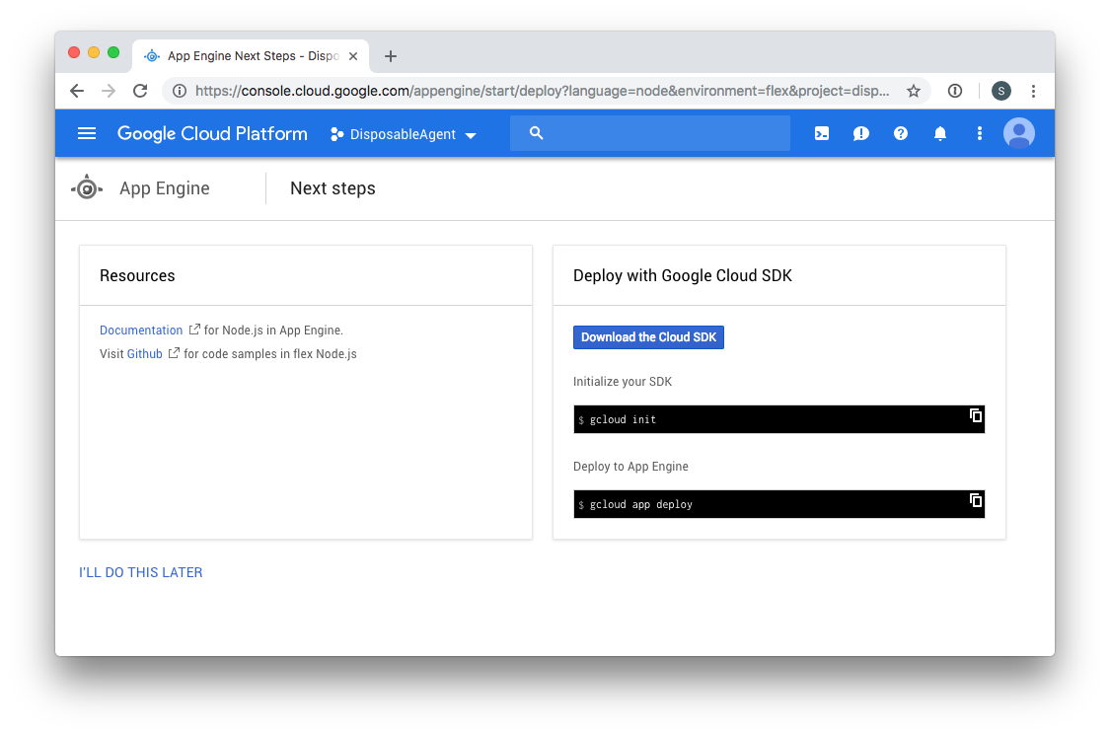Open the three-dot settings menu in header
The width and height of the screenshot is (1110, 735).
click(x=979, y=133)
